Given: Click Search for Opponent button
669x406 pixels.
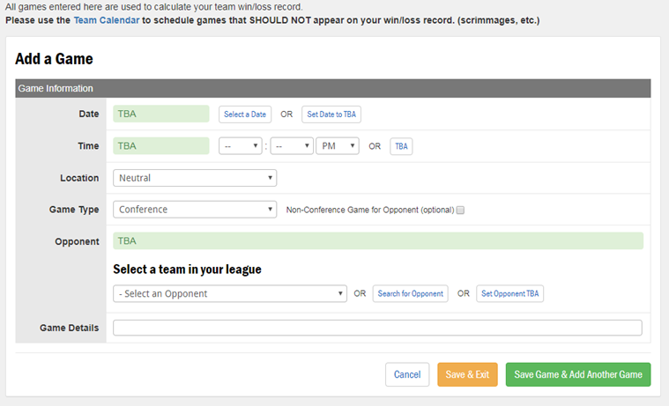Looking at the screenshot, I should (410, 294).
